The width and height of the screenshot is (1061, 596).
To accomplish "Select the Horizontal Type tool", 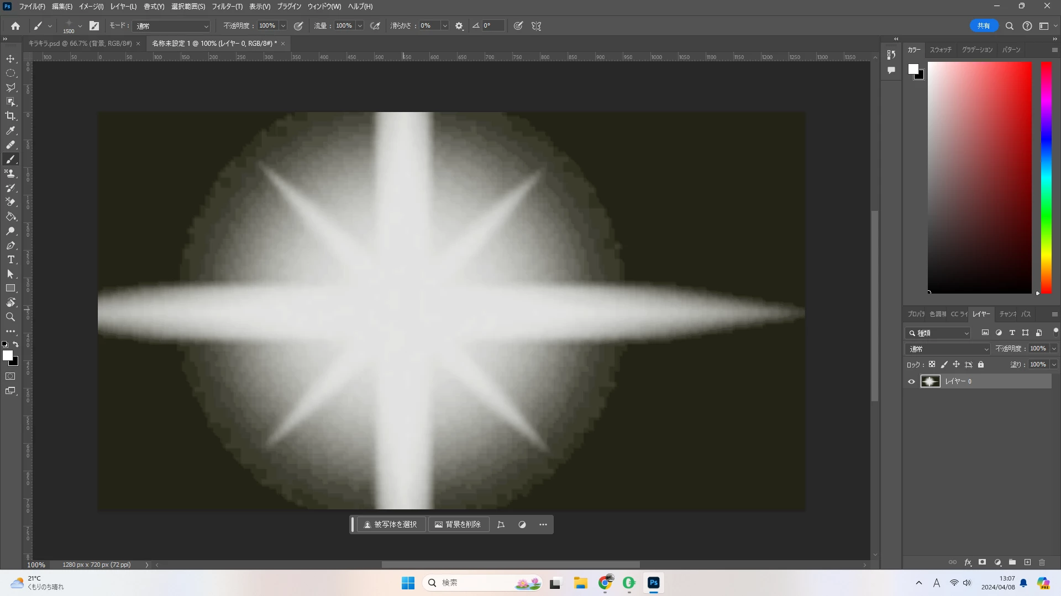I will pyautogui.click(x=10, y=260).
